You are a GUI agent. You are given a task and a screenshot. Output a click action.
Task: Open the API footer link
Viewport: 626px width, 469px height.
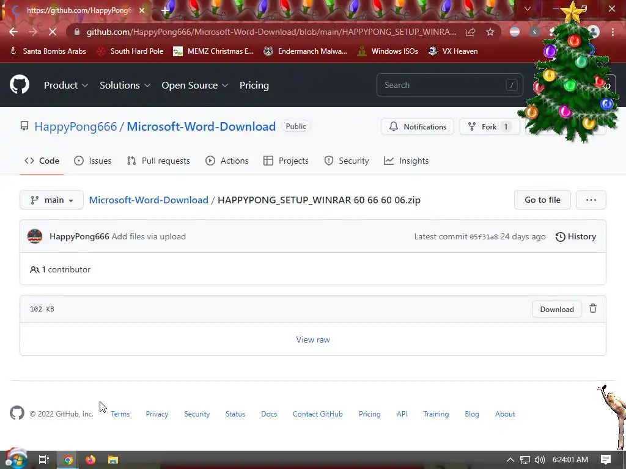(402, 414)
